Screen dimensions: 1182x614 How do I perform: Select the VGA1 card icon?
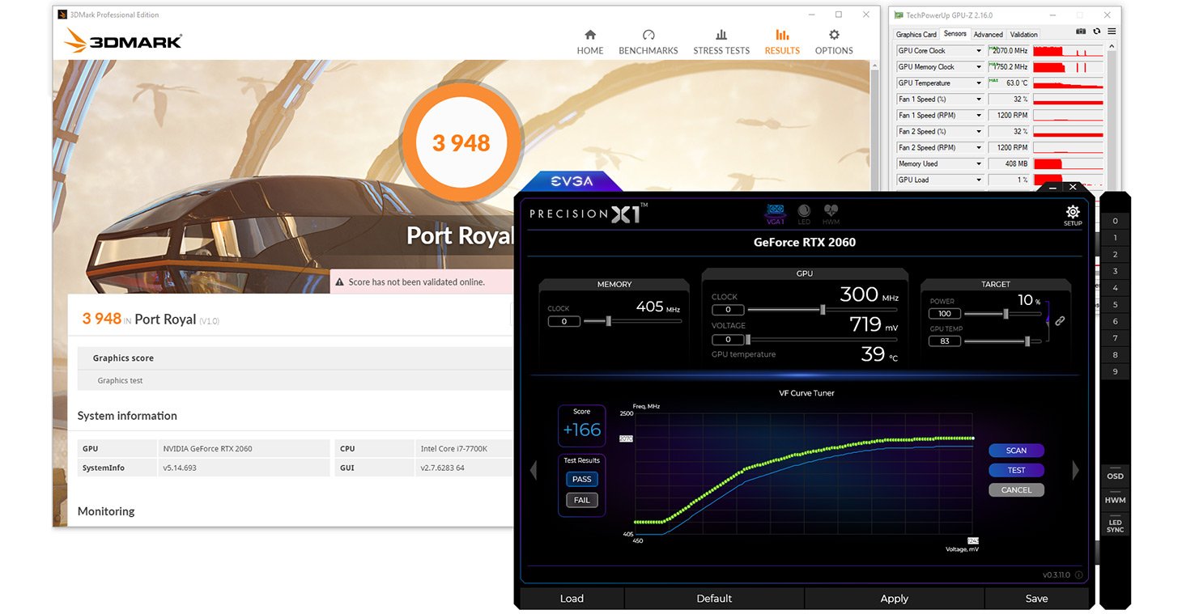775,214
